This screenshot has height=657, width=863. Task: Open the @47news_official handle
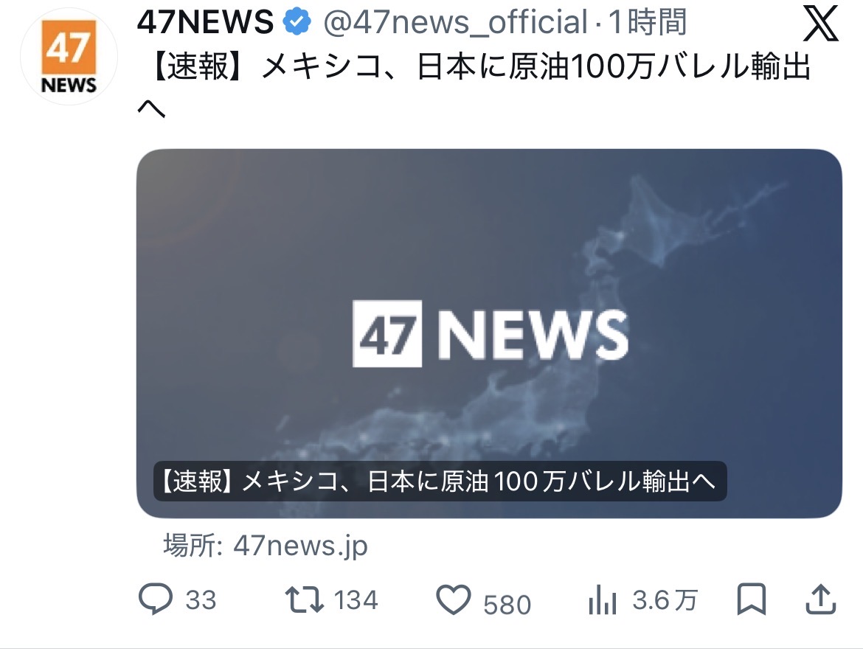(x=456, y=23)
